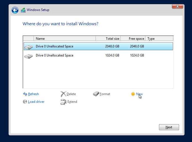Click the Extend partition icon
This screenshot has height=142, width=192.
point(63,102)
